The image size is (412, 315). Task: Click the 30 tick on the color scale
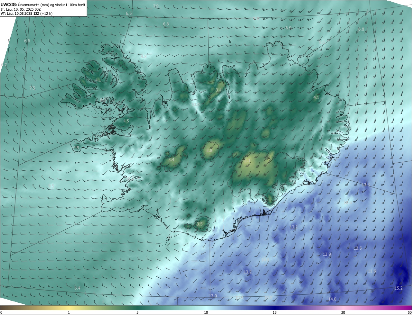coord(343,312)
